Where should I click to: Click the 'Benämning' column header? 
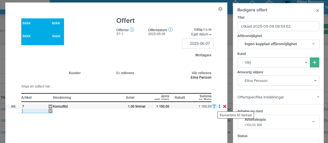click(x=62, y=97)
